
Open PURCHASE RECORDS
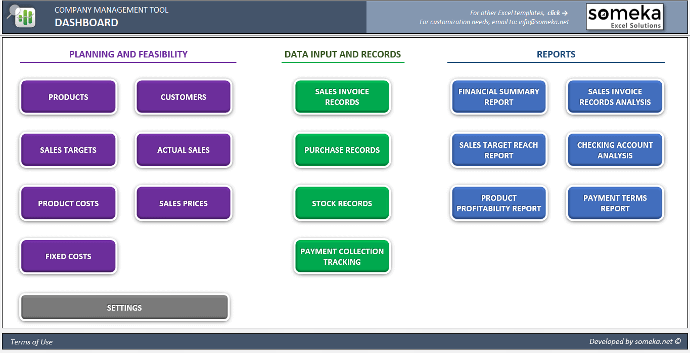(342, 150)
